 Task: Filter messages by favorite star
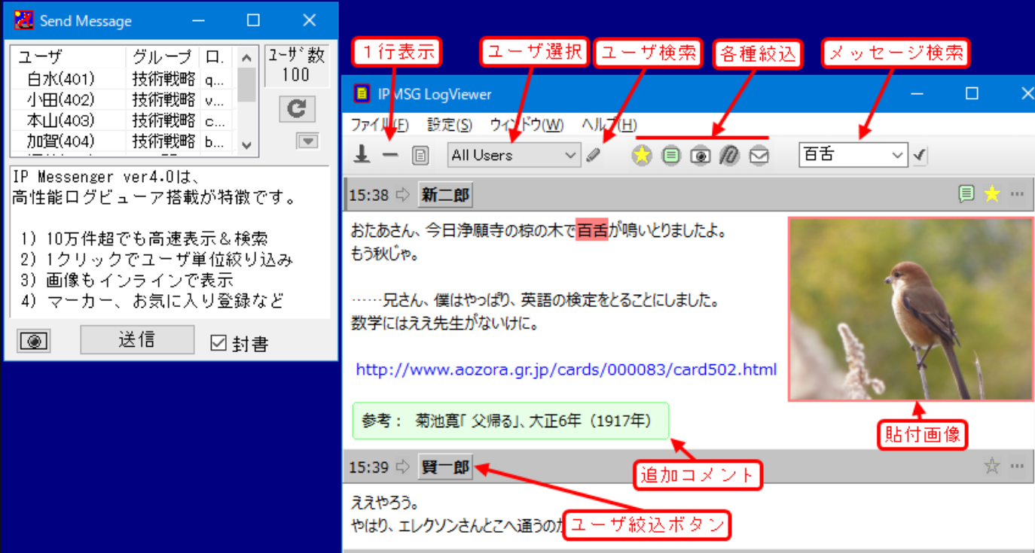(x=641, y=155)
